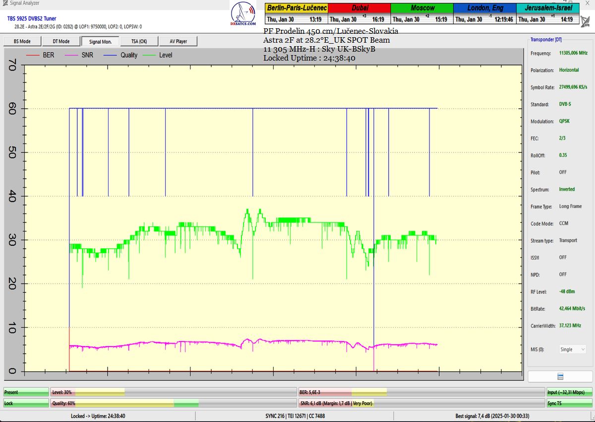Switch to the BS Mode tab
595x422 pixels.
[22, 42]
